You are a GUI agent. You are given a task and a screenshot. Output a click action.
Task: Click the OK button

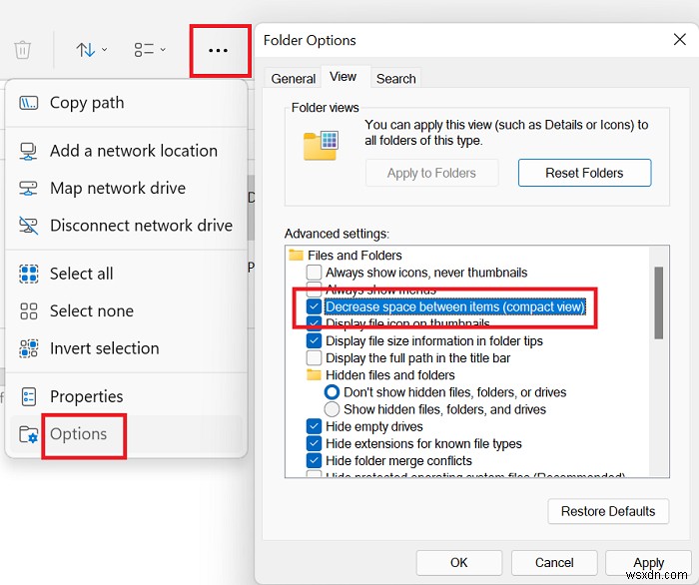(x=458, y=563)
